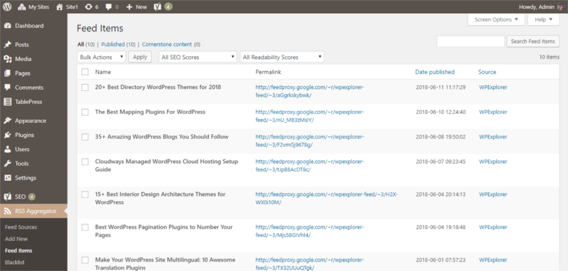Filter by Cornerstone content view

[167, 45]
